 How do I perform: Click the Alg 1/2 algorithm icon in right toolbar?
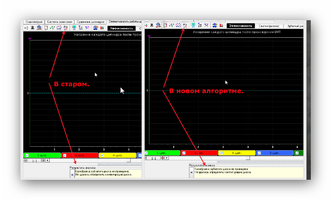click(x=185, y=25)
